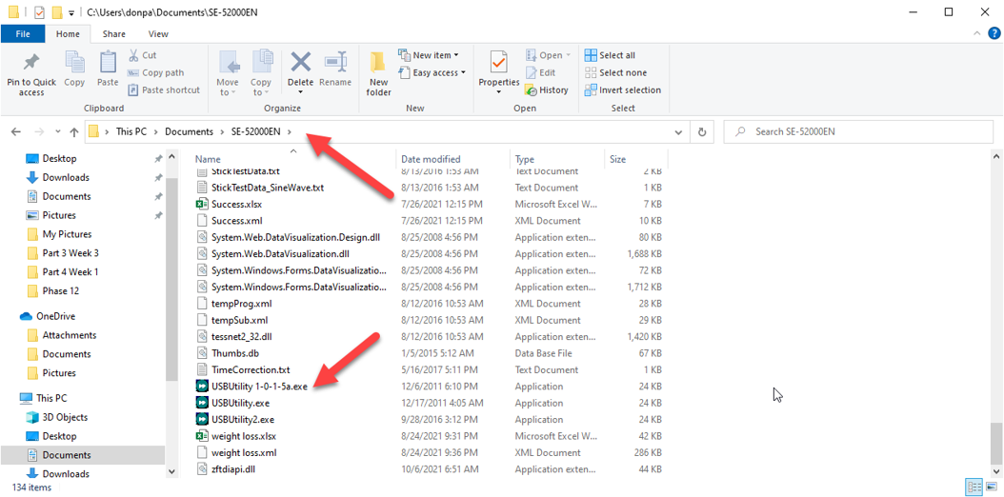Screen dimensions: 1004x497
Task: Open the Easy access dropdown
Action: (432, 73)
